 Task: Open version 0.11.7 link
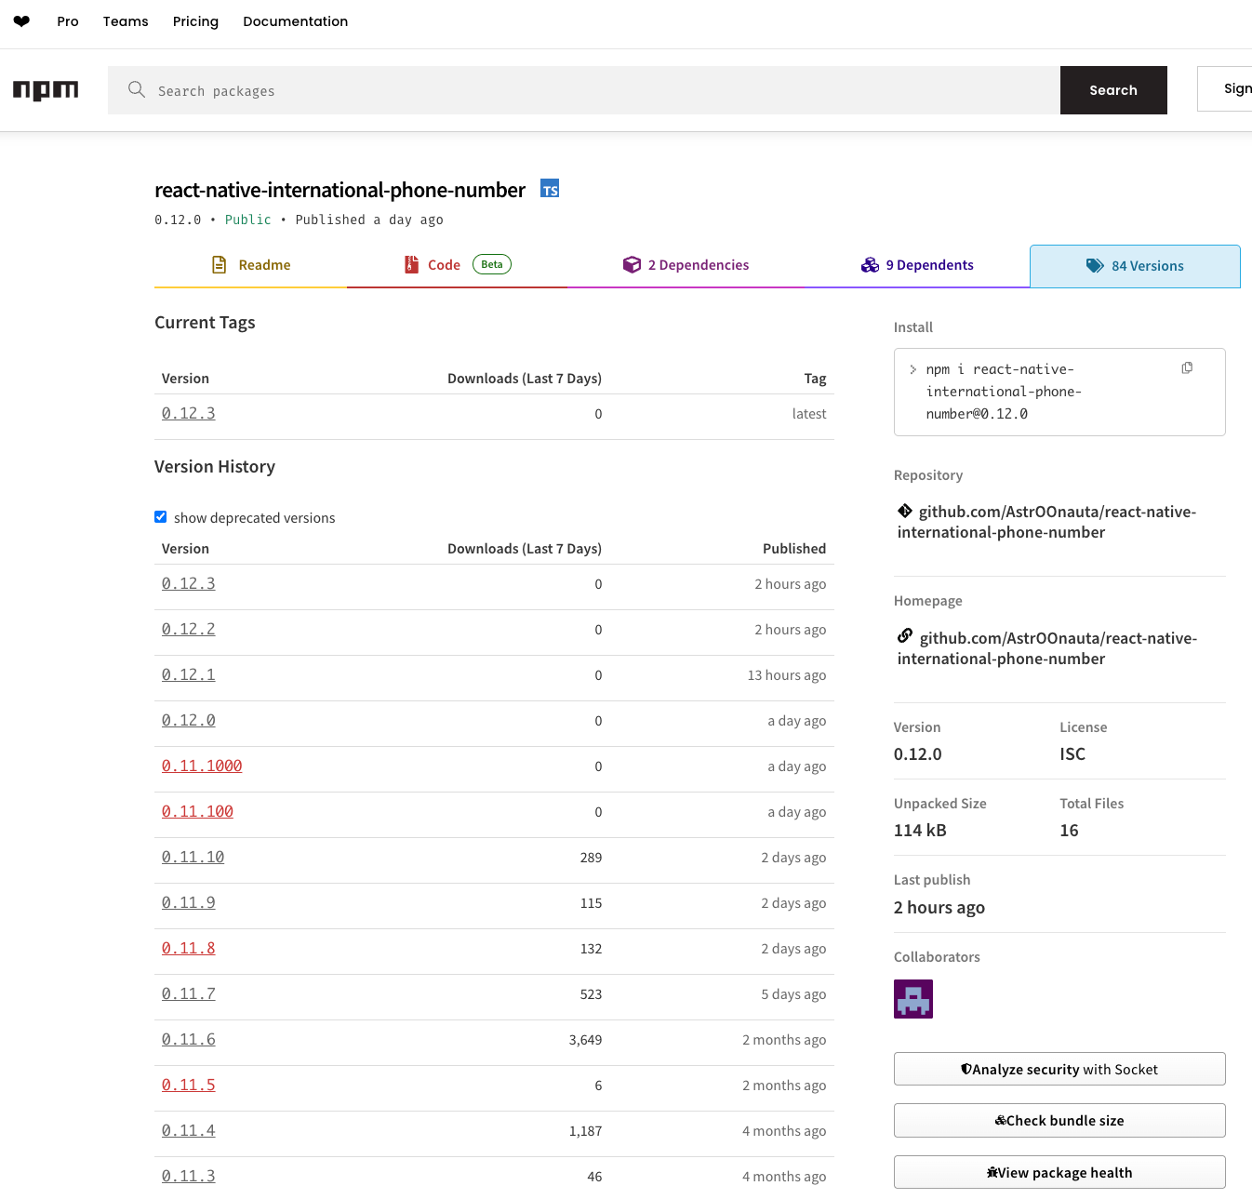coord(189,993)
